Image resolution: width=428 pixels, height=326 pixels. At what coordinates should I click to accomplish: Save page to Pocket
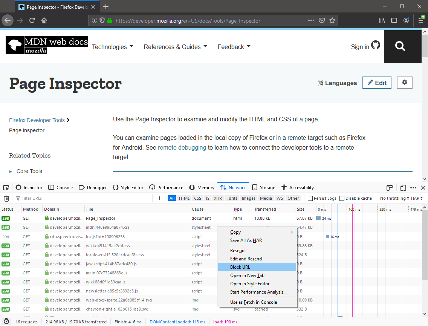[322, 20]
